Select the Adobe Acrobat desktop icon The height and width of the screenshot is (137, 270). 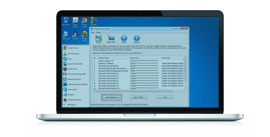pos(75,21)
